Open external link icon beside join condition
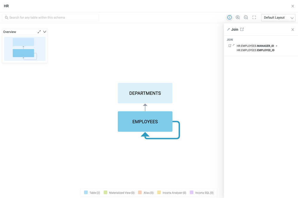Image resolution: width=298 pixels, height=198 pixels. pyautogui.click(x=230, y=46)
